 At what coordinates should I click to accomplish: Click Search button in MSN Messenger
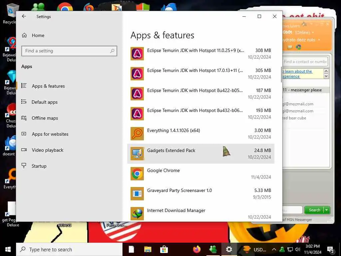point(314,210)
